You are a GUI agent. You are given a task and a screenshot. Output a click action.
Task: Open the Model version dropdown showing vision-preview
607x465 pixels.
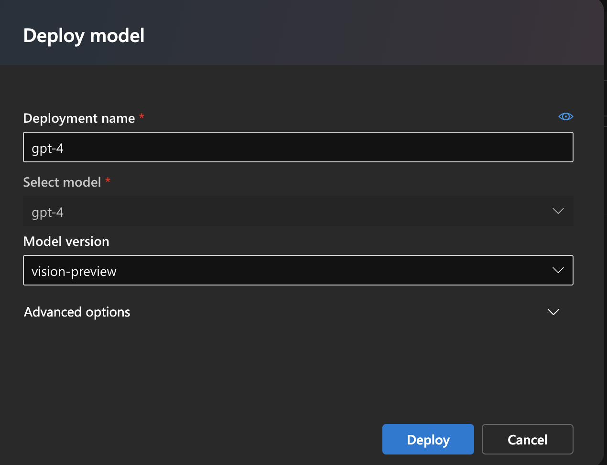[298, 270]
